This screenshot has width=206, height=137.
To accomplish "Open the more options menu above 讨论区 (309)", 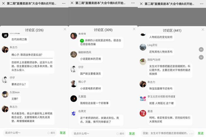I will [x=132, y=3].
